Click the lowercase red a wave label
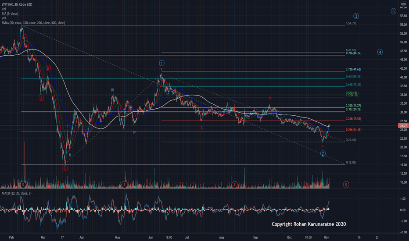 (x=201, y=128)
